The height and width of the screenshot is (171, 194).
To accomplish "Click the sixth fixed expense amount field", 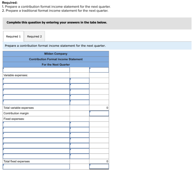I will 79,151.
